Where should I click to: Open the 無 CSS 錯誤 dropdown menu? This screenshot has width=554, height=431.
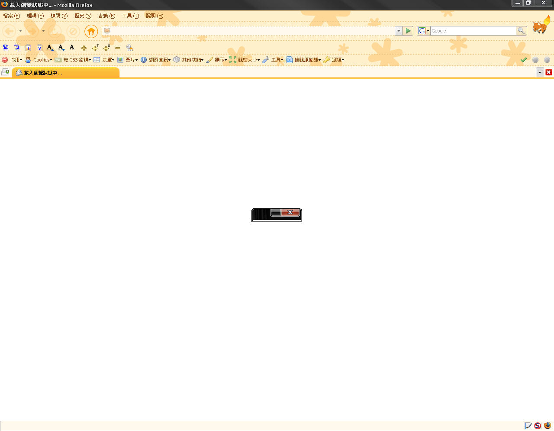[x=73, y=60]
